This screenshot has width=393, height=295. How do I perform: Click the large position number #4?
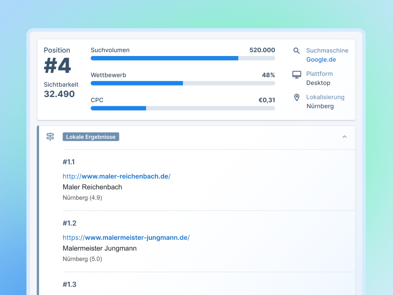pyautogui.click(x=57, y=65)
